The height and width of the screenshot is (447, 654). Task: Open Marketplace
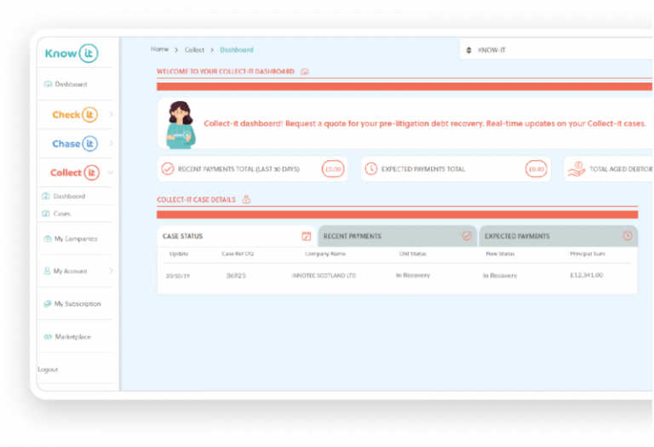[x=73, y=337]
